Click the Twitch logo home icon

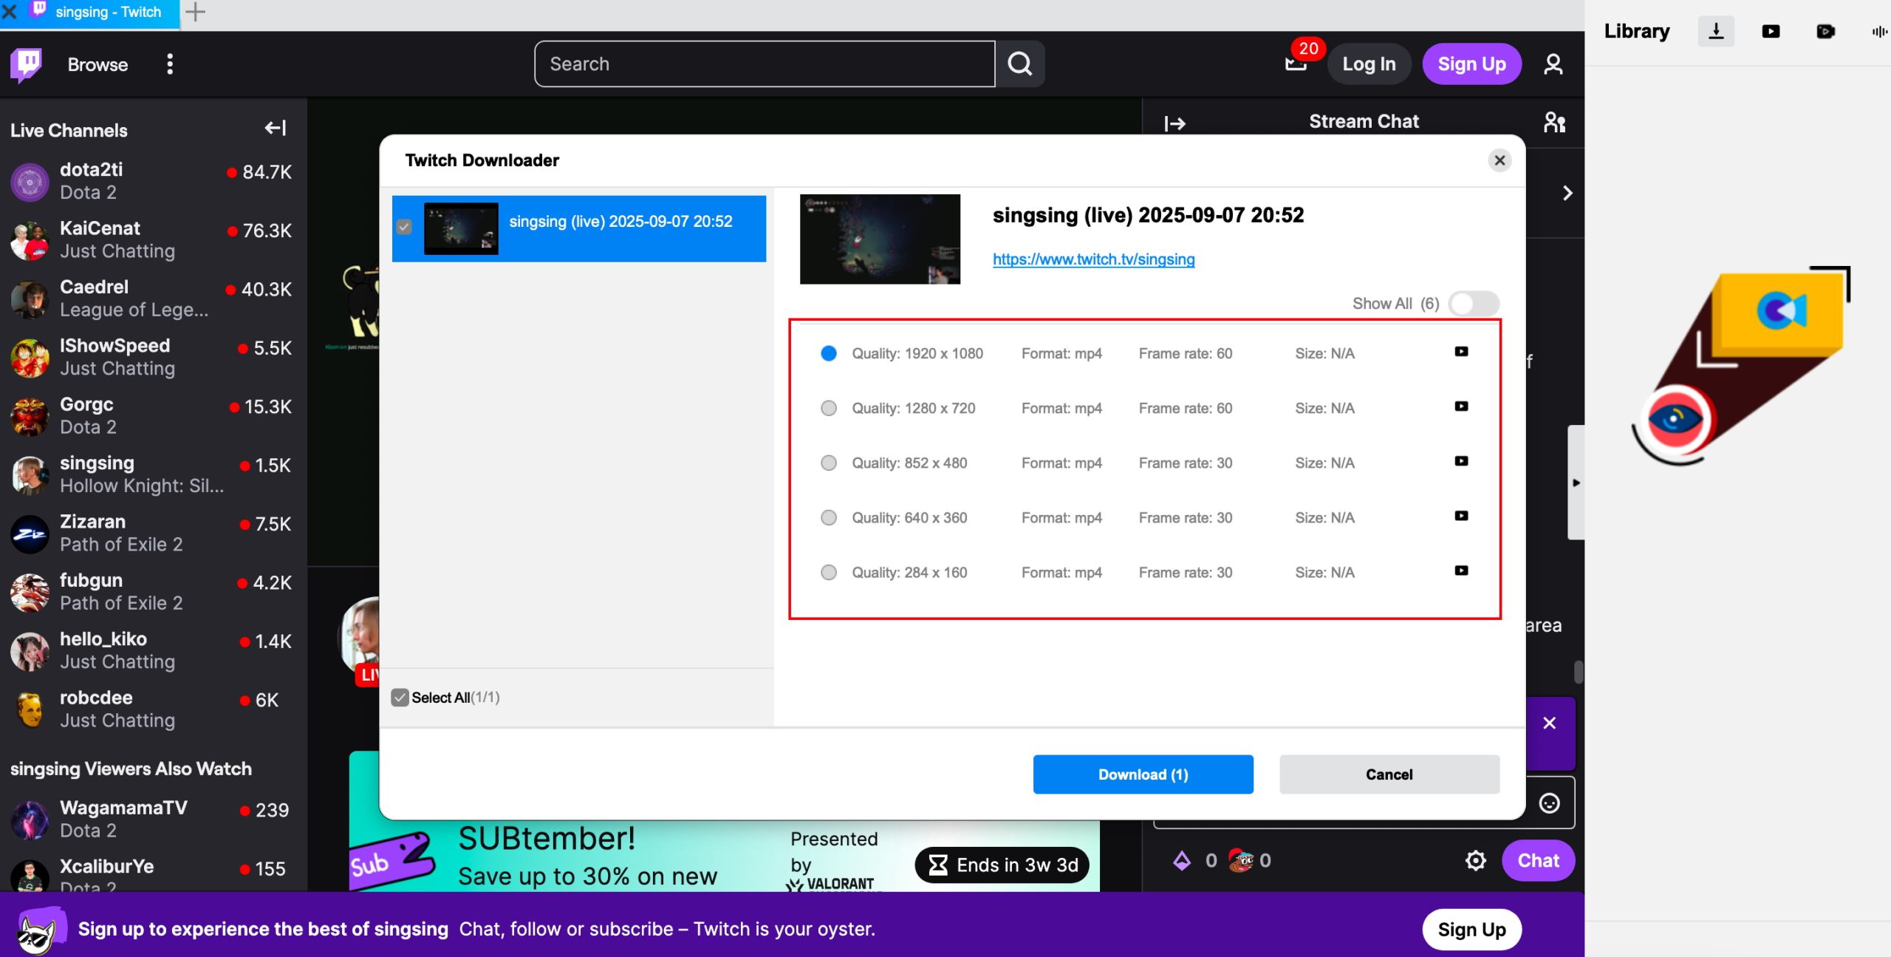[x=27, y=64]
